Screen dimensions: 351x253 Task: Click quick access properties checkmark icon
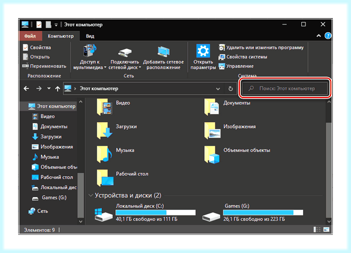(39, 25)
